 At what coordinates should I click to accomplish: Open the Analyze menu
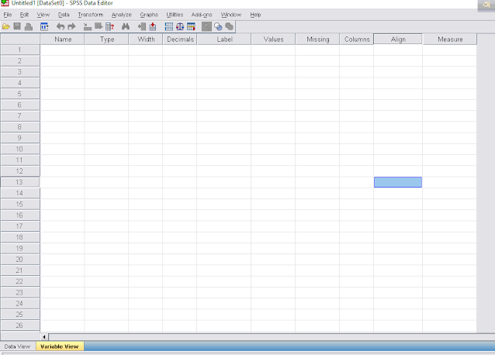[122, 15]
